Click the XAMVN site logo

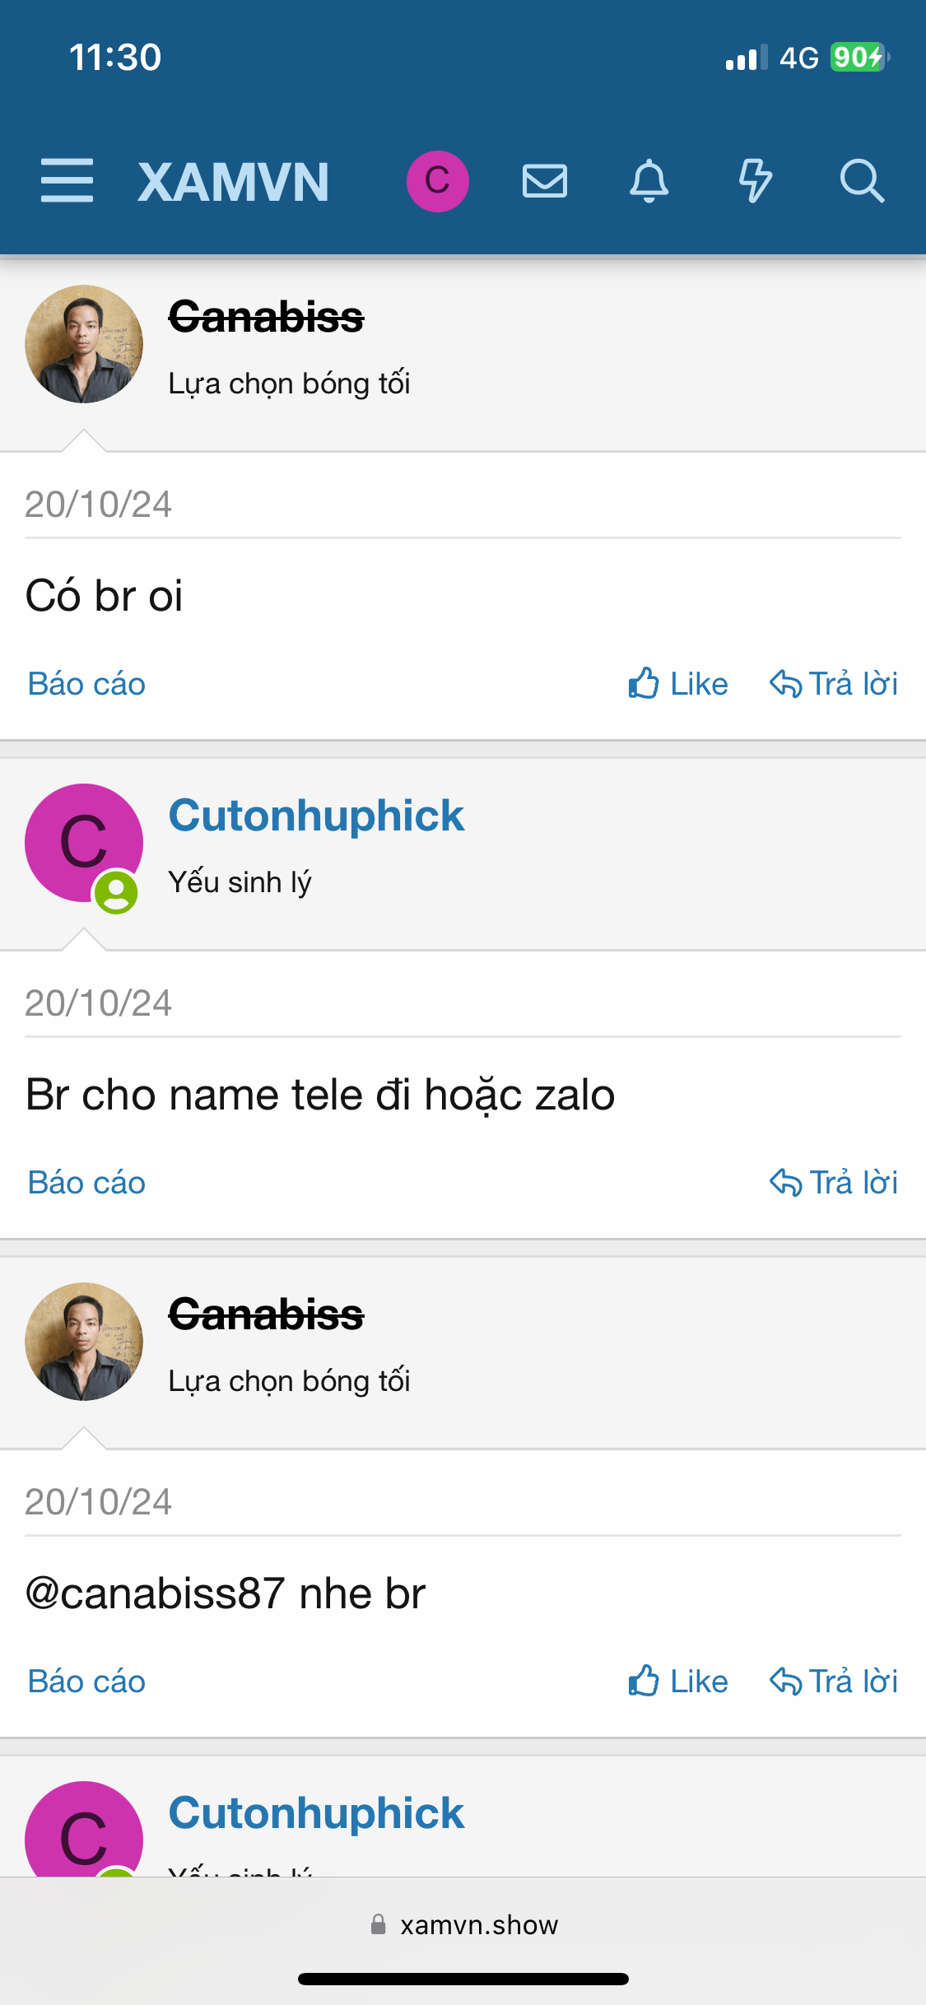point(234,182)
